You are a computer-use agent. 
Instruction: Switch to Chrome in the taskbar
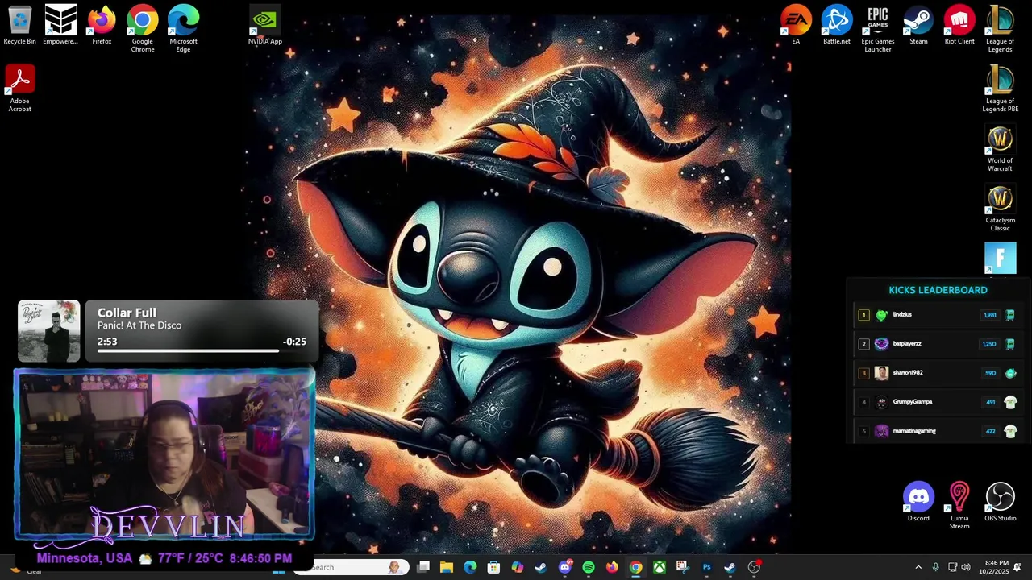click(x=636, y=567)
